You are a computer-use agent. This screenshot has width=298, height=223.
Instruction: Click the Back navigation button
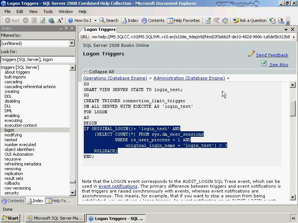point(13,20)
